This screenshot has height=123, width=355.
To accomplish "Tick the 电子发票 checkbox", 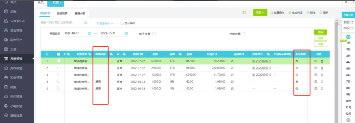I will [x=154, y=34].
